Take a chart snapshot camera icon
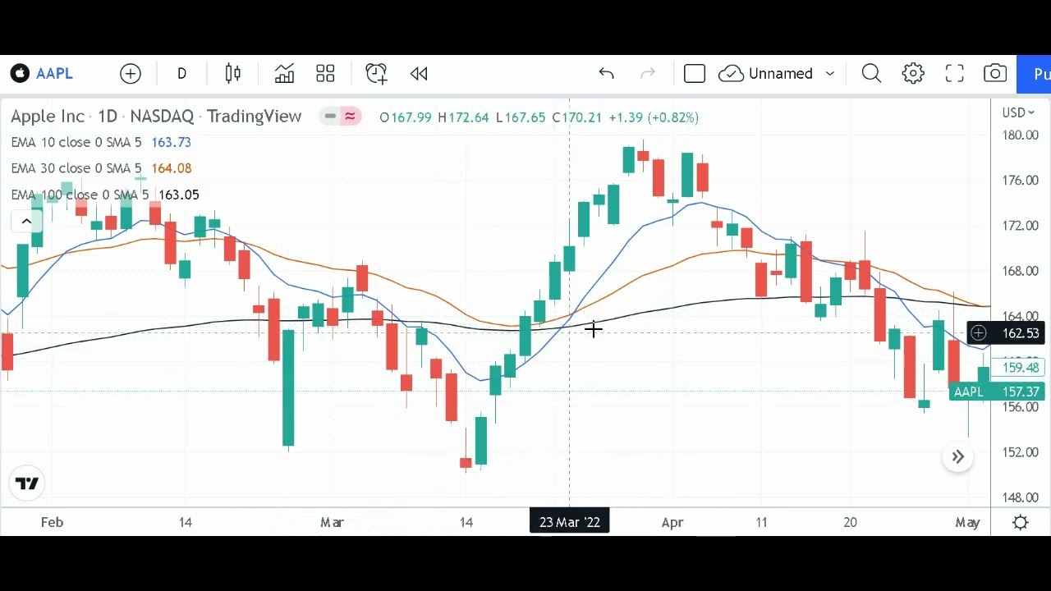The height and width of the screenshot is (591, 1051). click(x=995, y=74)
